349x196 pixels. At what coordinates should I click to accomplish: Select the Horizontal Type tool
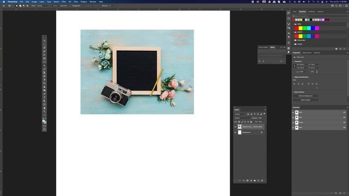(44, 97)
